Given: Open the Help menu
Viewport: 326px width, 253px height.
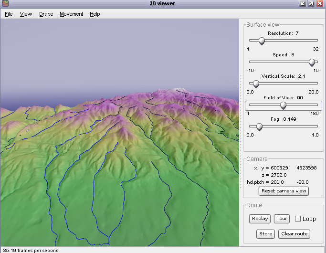Looking at the screenshot, I should pyautogui.click(x=95, y=14).
